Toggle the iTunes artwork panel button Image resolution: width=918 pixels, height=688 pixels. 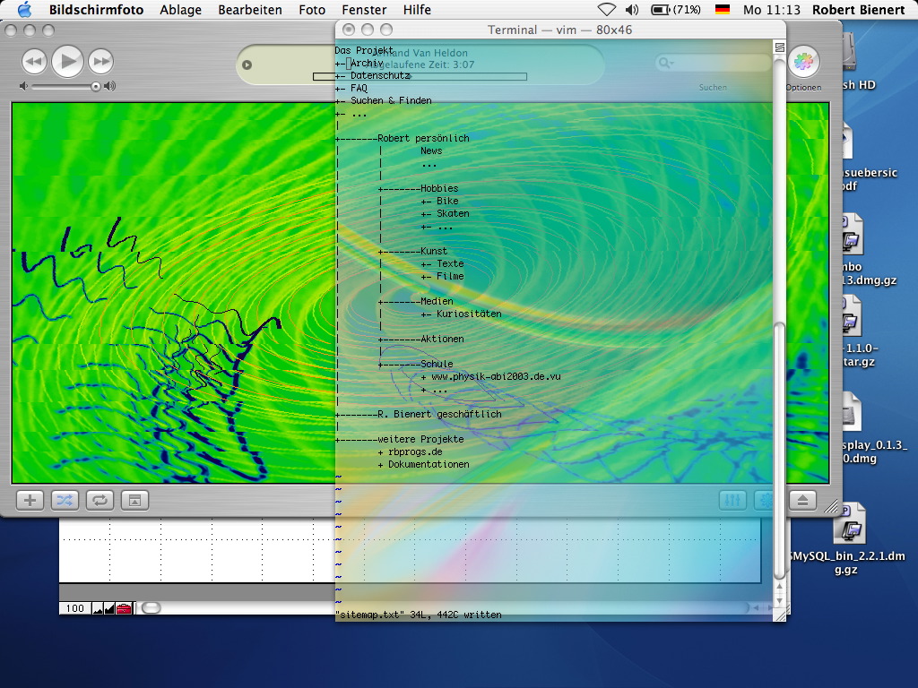134,500
